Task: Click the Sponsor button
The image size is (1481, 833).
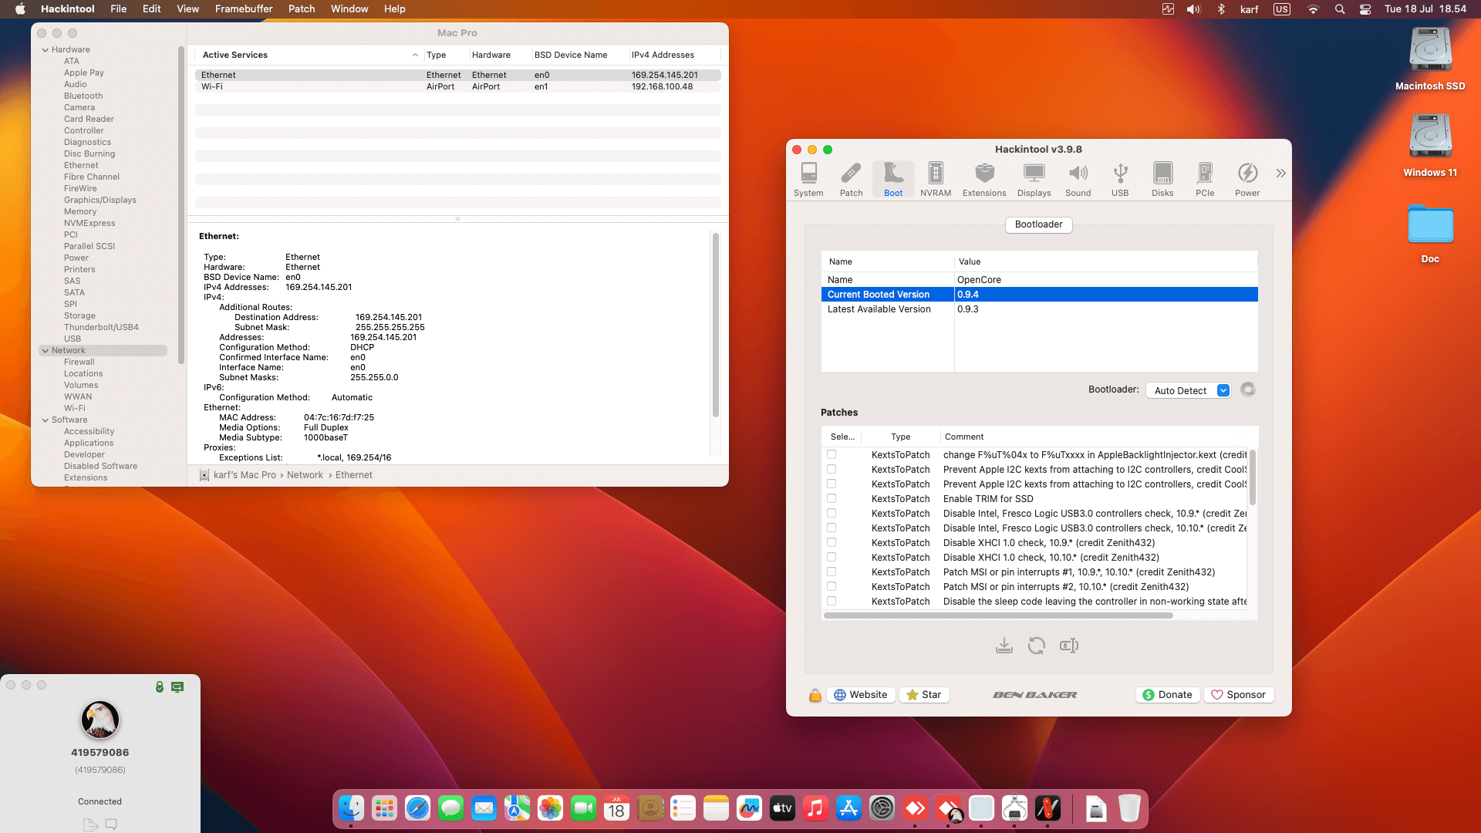Action: coord(1238,694)
